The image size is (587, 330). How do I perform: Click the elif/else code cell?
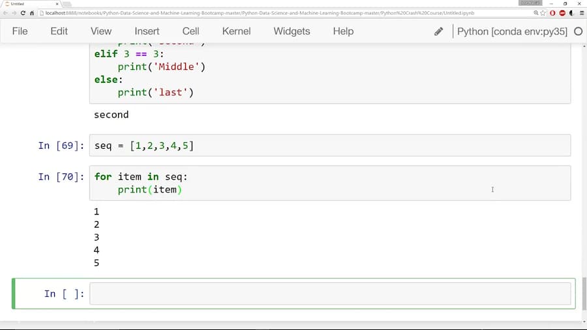[x=330, y=73]
